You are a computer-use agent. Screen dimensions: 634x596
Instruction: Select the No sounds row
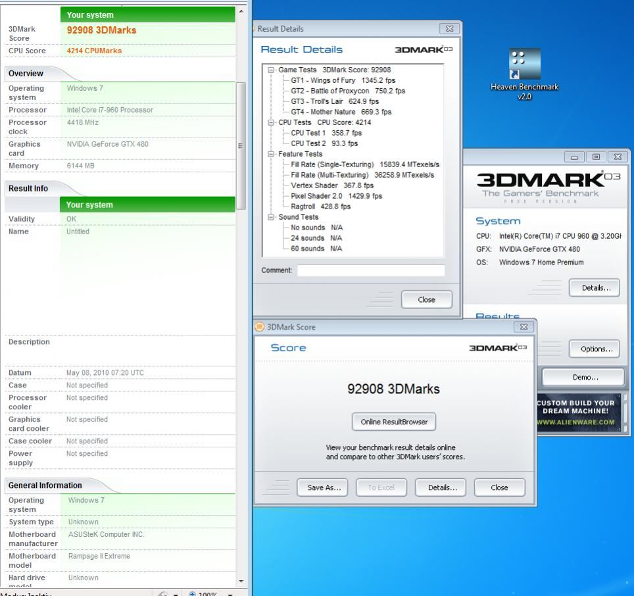point(316,228)
